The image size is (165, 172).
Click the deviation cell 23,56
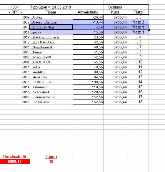tap(88, 37)
